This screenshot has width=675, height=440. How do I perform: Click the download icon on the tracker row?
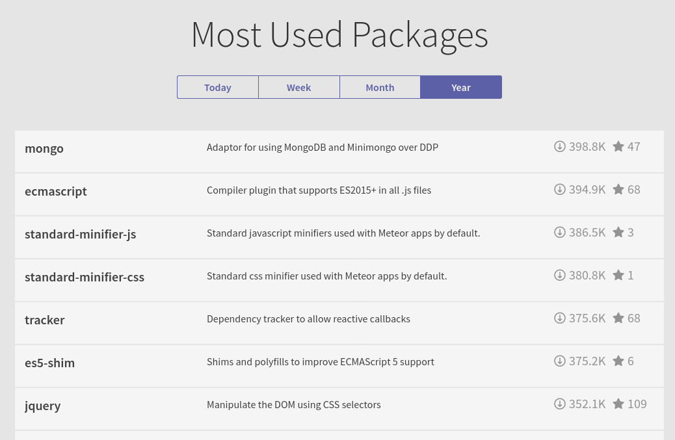(x=559, y=318)
